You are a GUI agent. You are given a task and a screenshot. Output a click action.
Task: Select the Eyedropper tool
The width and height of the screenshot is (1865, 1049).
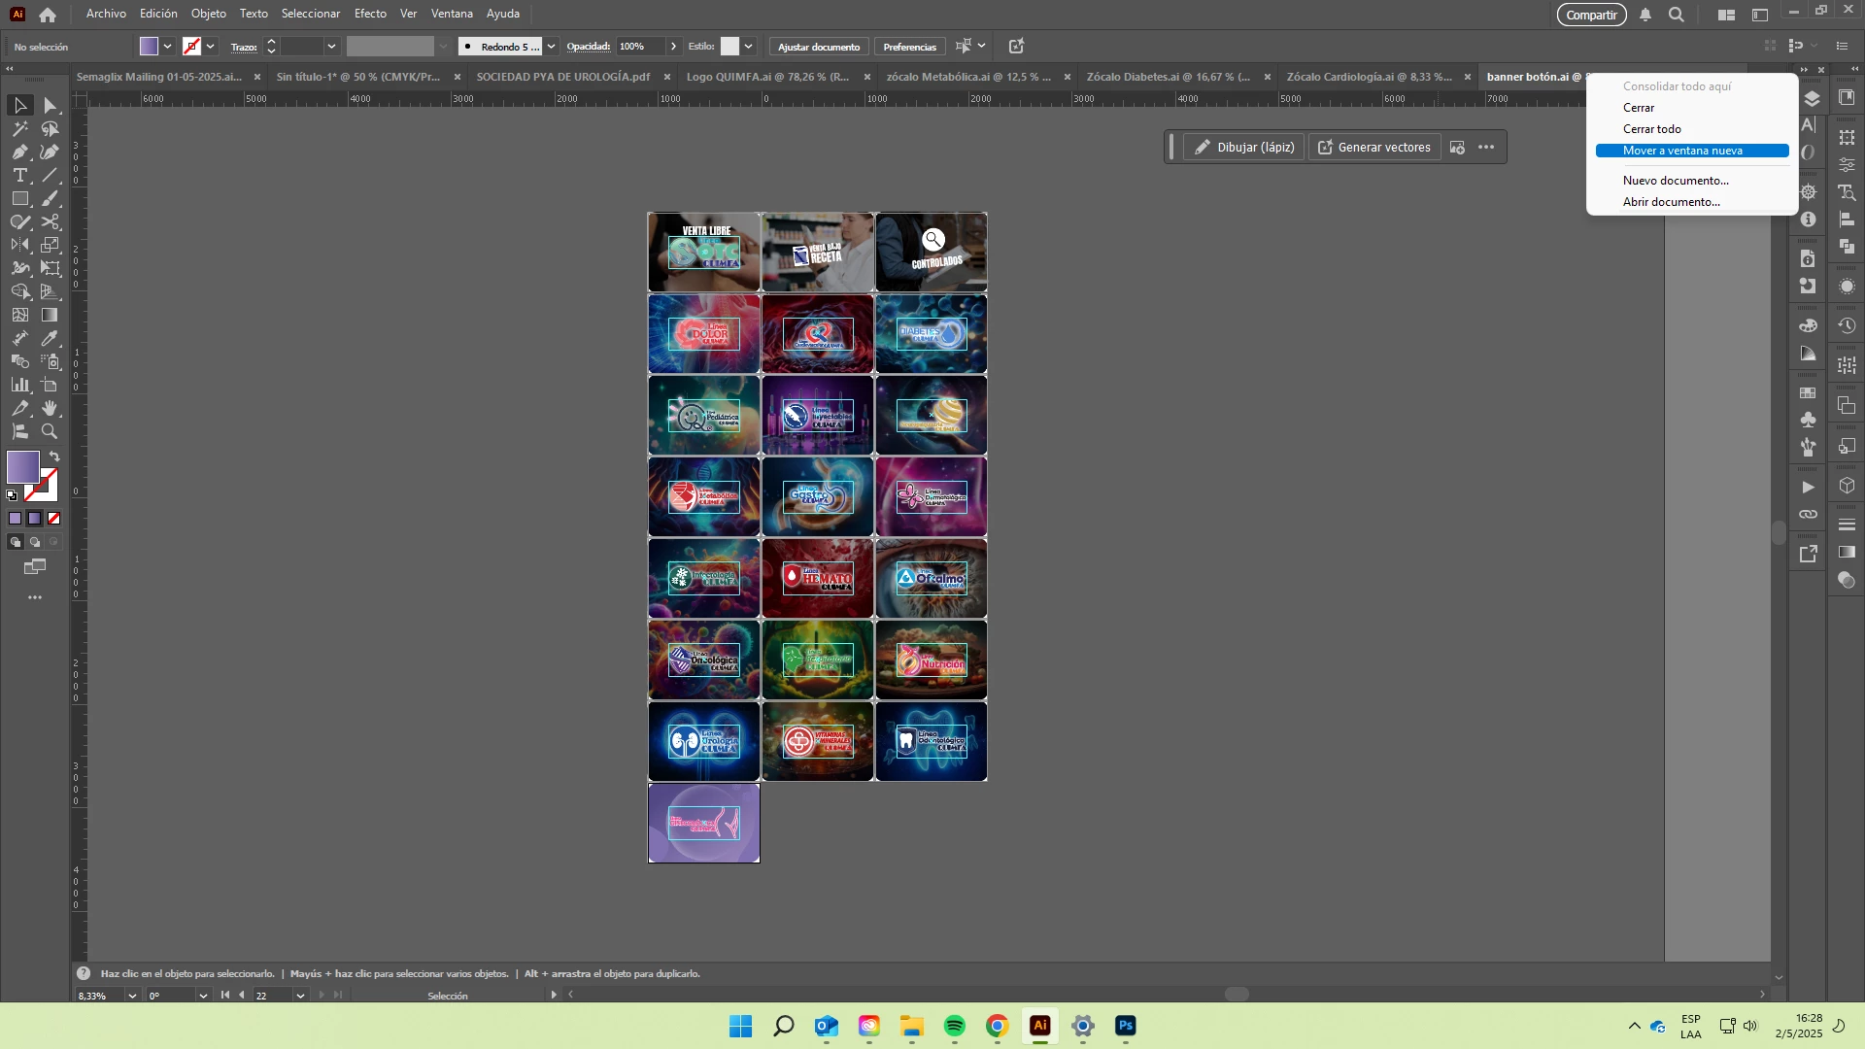(x=51, y=338)
